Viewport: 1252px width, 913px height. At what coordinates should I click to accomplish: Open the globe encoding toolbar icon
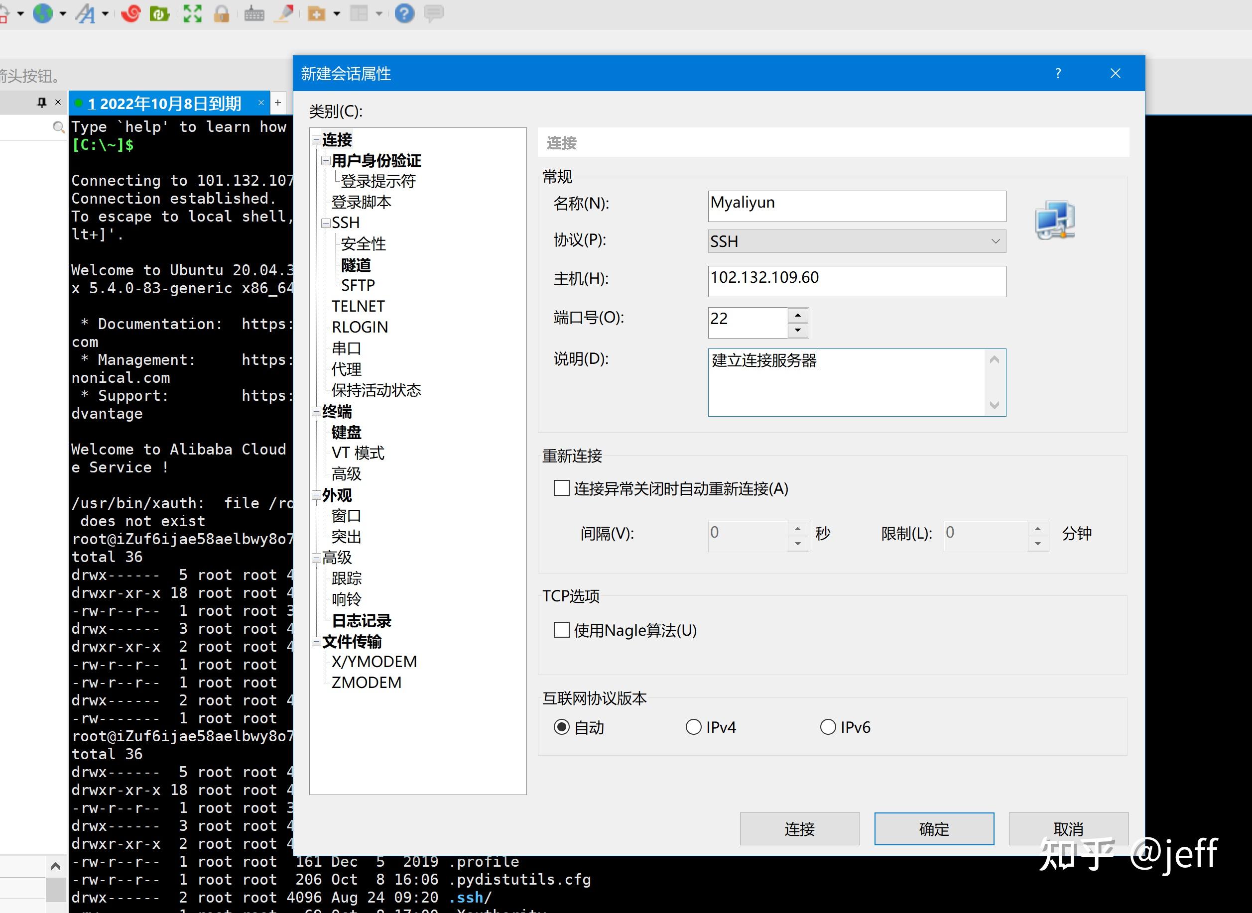coord(42,13)
